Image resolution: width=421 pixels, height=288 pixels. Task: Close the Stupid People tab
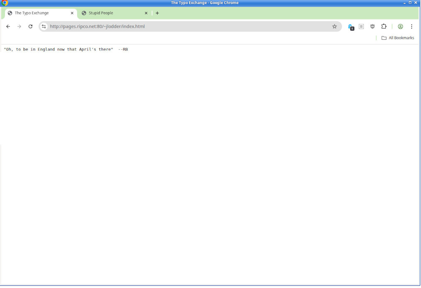pos(146,13)
